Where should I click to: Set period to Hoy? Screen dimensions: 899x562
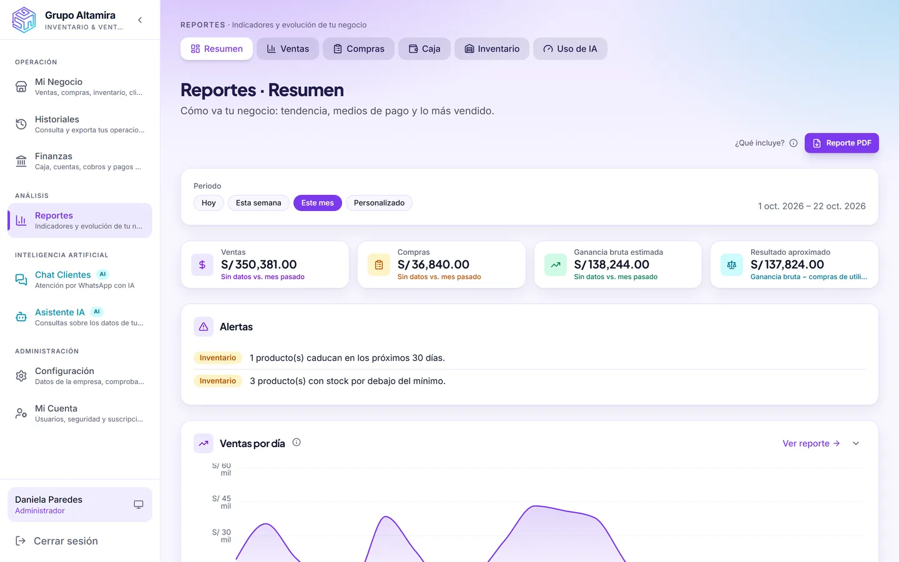[209, 203]
